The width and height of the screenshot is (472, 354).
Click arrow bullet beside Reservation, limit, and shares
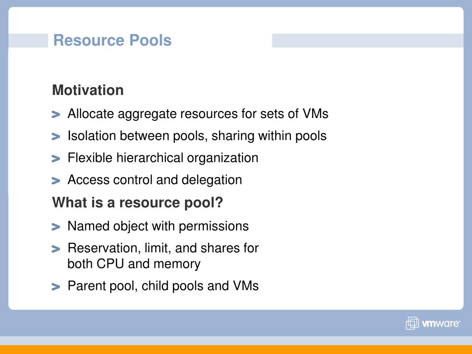tap(56, 249)
